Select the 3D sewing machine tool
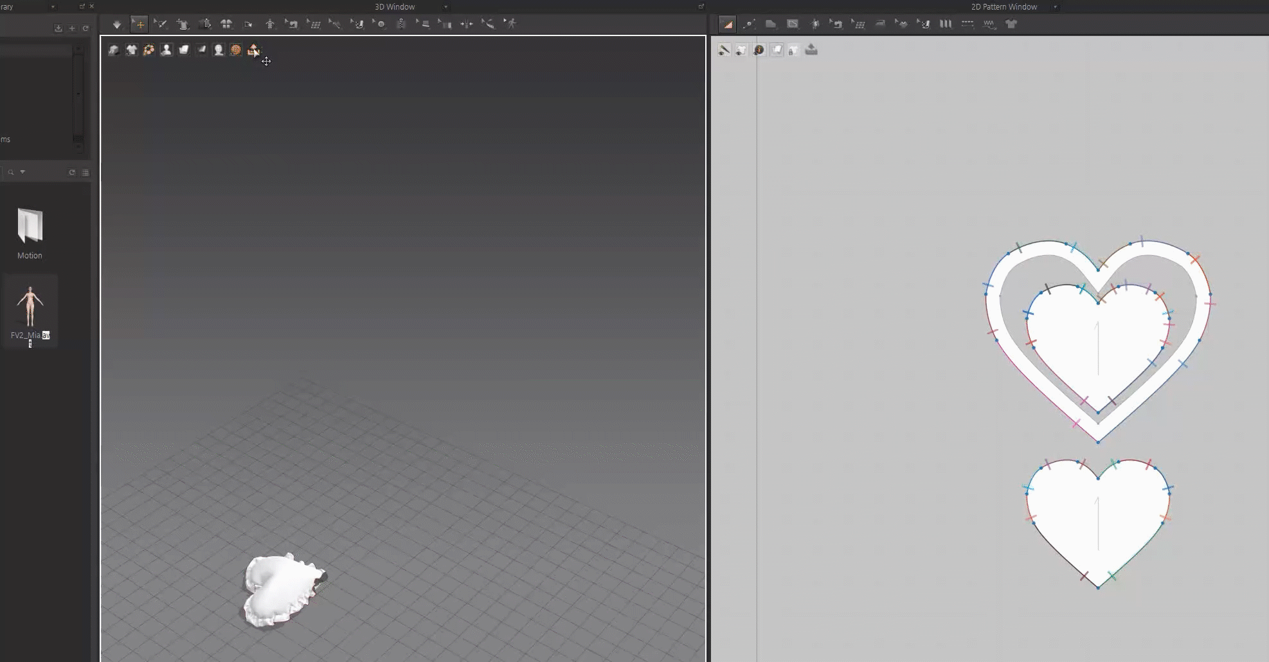This screenshot has height=662, width=1269. tap(292, 24)
